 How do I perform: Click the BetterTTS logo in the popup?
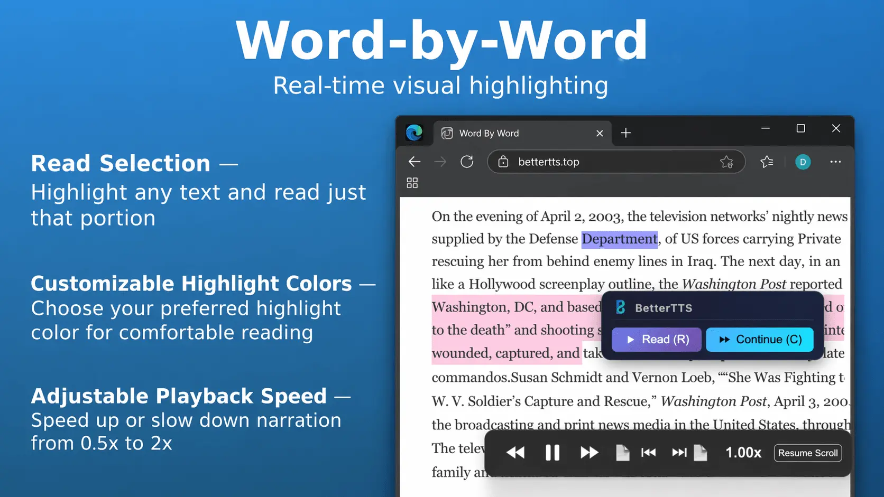click(621, 307)
